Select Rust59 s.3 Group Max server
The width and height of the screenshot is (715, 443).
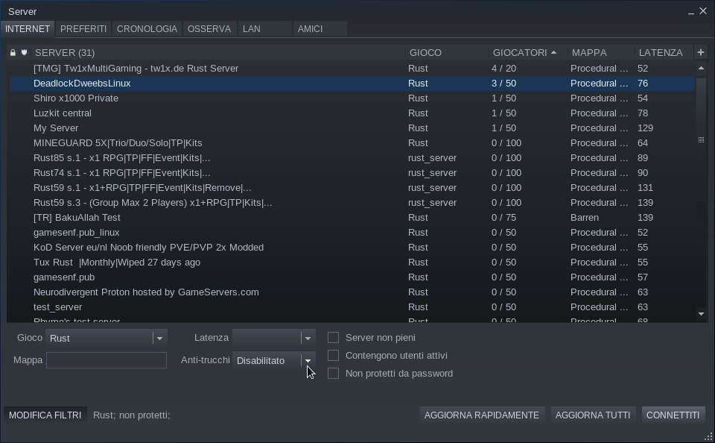coord(352,202)
